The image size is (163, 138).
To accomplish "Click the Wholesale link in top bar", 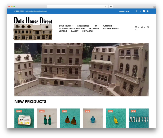I will point(124,11).
